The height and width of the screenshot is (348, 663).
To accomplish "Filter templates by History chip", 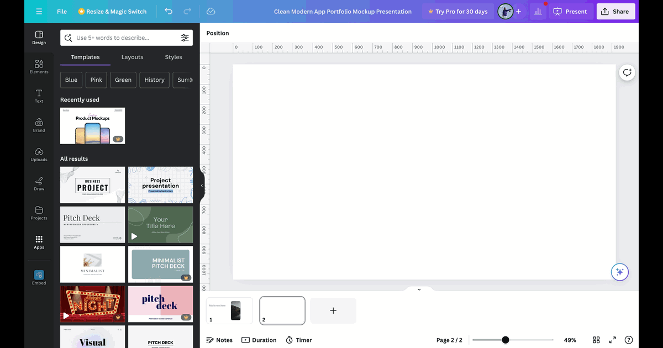I will coord(155,80).
